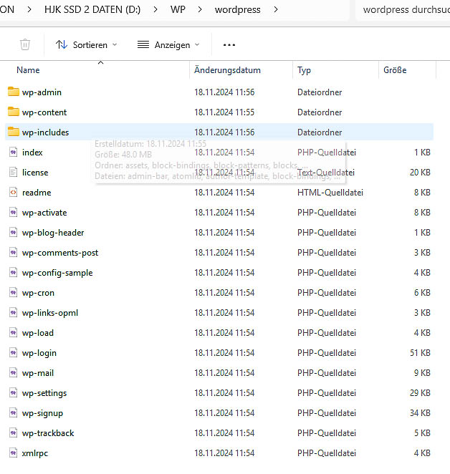450x474 pixels.
Task: Click HTML-Quelldatei type in the readme row
Action: point(330,193)
